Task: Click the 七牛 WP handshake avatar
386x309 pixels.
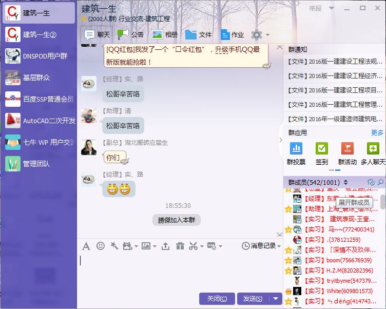Action: (12, 142)
